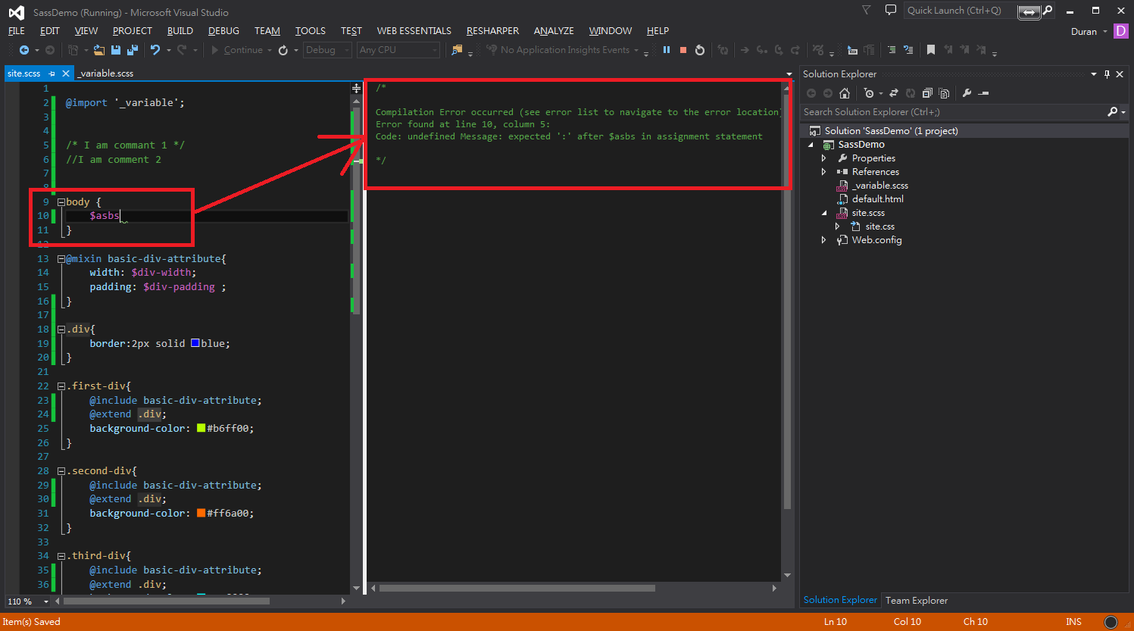Pause debugging with the Break All icon
Screen dimensions: 1134x631
point(667,50)
